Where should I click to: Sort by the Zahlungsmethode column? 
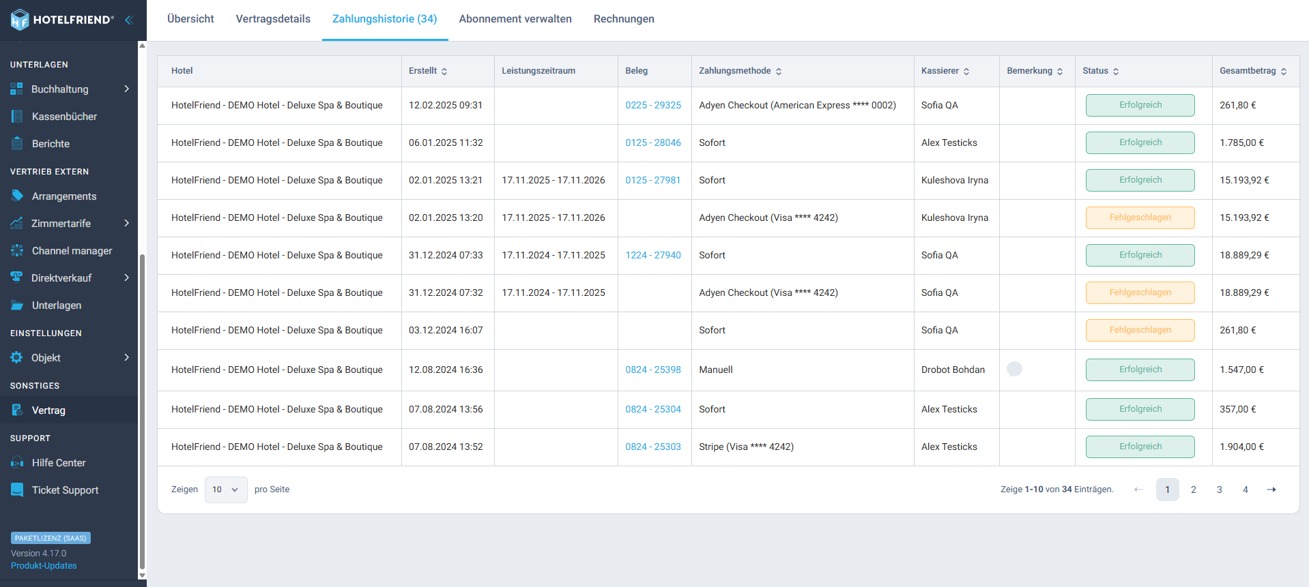pyautogui.click(x=779, y=71)
